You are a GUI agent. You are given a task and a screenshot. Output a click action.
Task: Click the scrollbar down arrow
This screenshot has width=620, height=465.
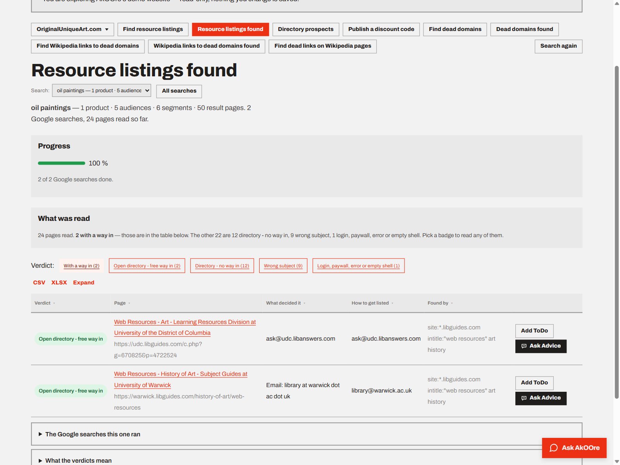pyautogui.click(x=617, y=462)
